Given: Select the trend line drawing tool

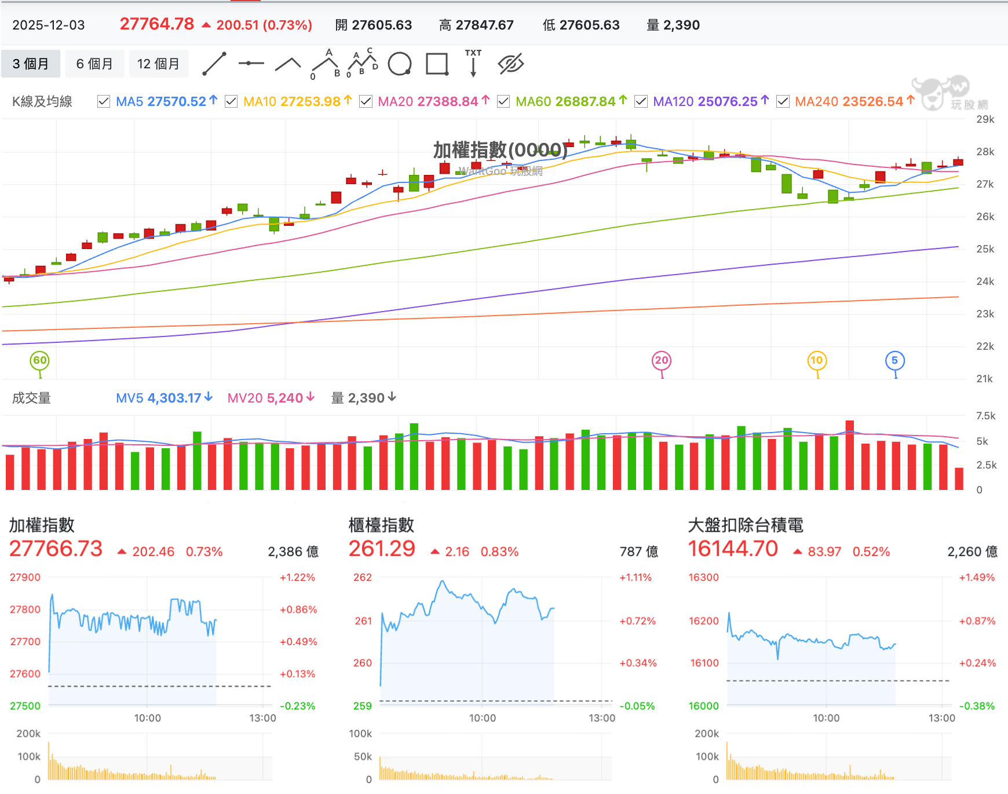Looking at the screenshot, I should tap(214, 64).
